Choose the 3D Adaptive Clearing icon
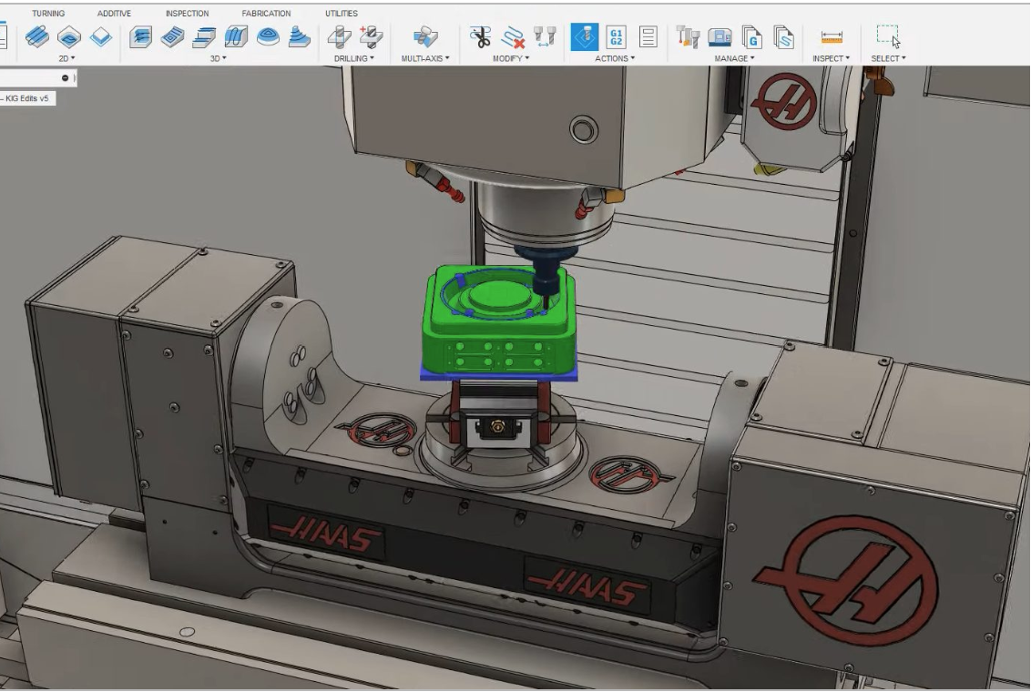Screen dimensions: 1031x692 tap(140, 36)
